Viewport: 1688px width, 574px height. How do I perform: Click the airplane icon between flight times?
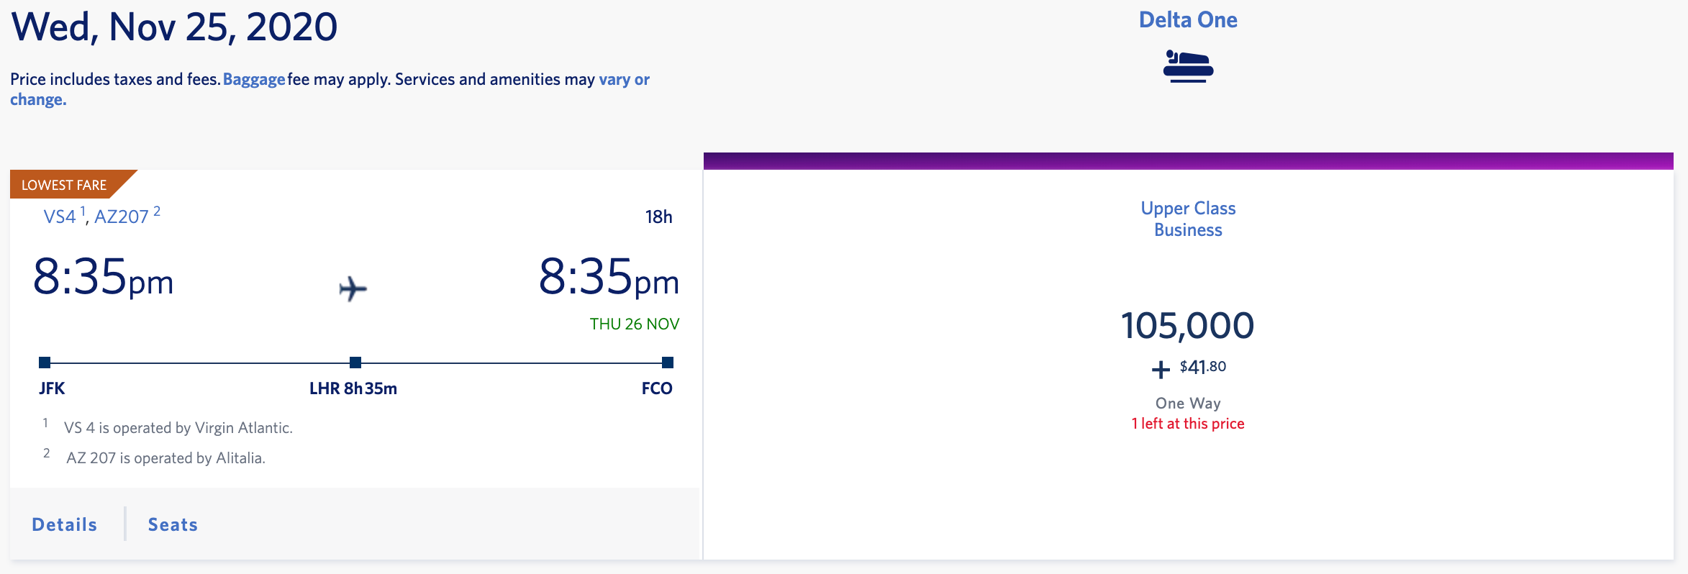[x=353, y=288]
